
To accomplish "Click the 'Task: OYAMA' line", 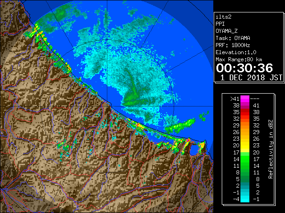I will pyautogui.click(x=233, y=38).
